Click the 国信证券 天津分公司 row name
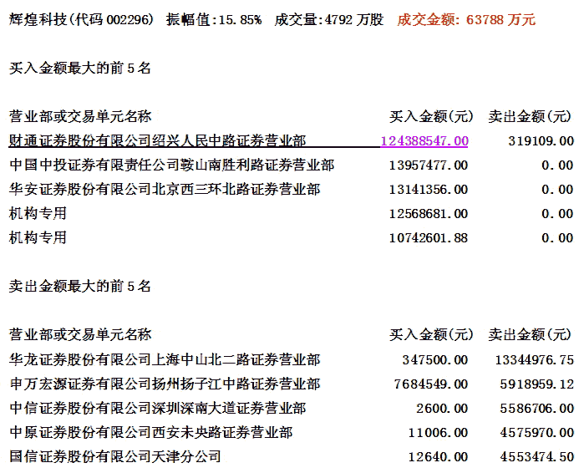579x468 pixels. [x=115, y=457]
